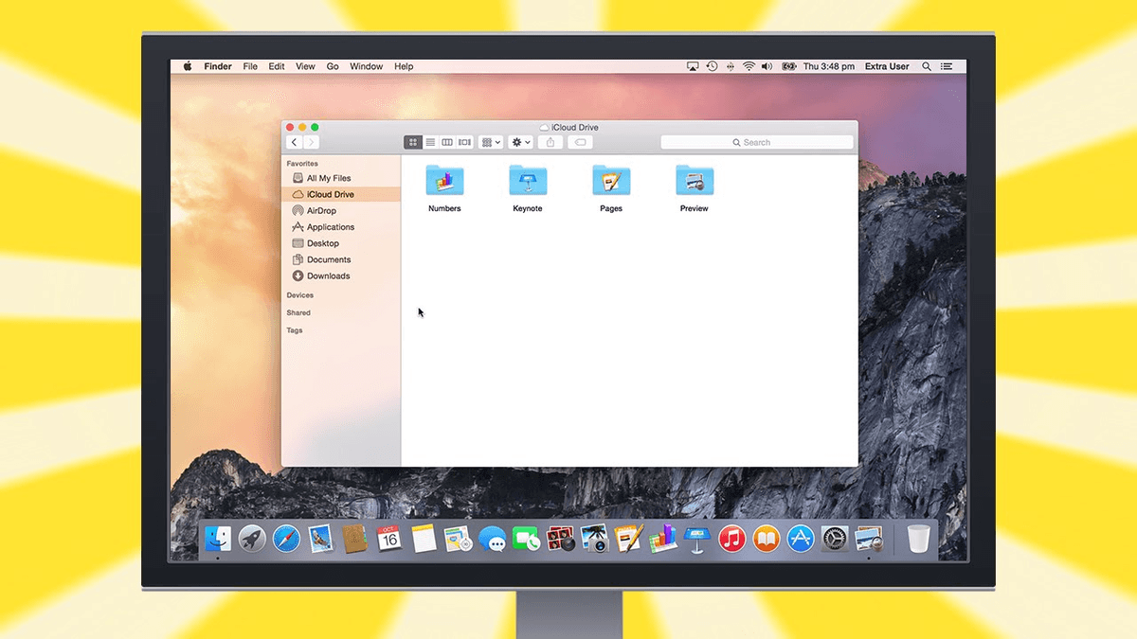Switch to list view in Finder toolbar
Screen dimensions: 1137x639
(430, 142)
